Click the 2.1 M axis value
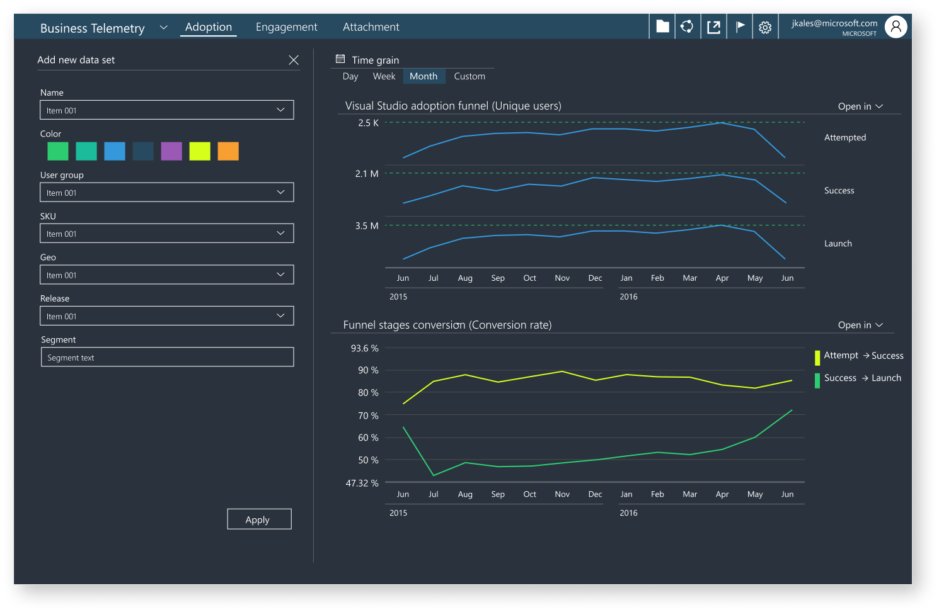Screen dimensions: 939x612 367,174
